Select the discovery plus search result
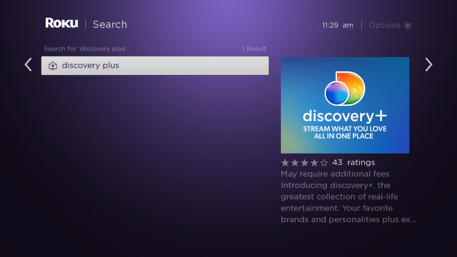 155,66
